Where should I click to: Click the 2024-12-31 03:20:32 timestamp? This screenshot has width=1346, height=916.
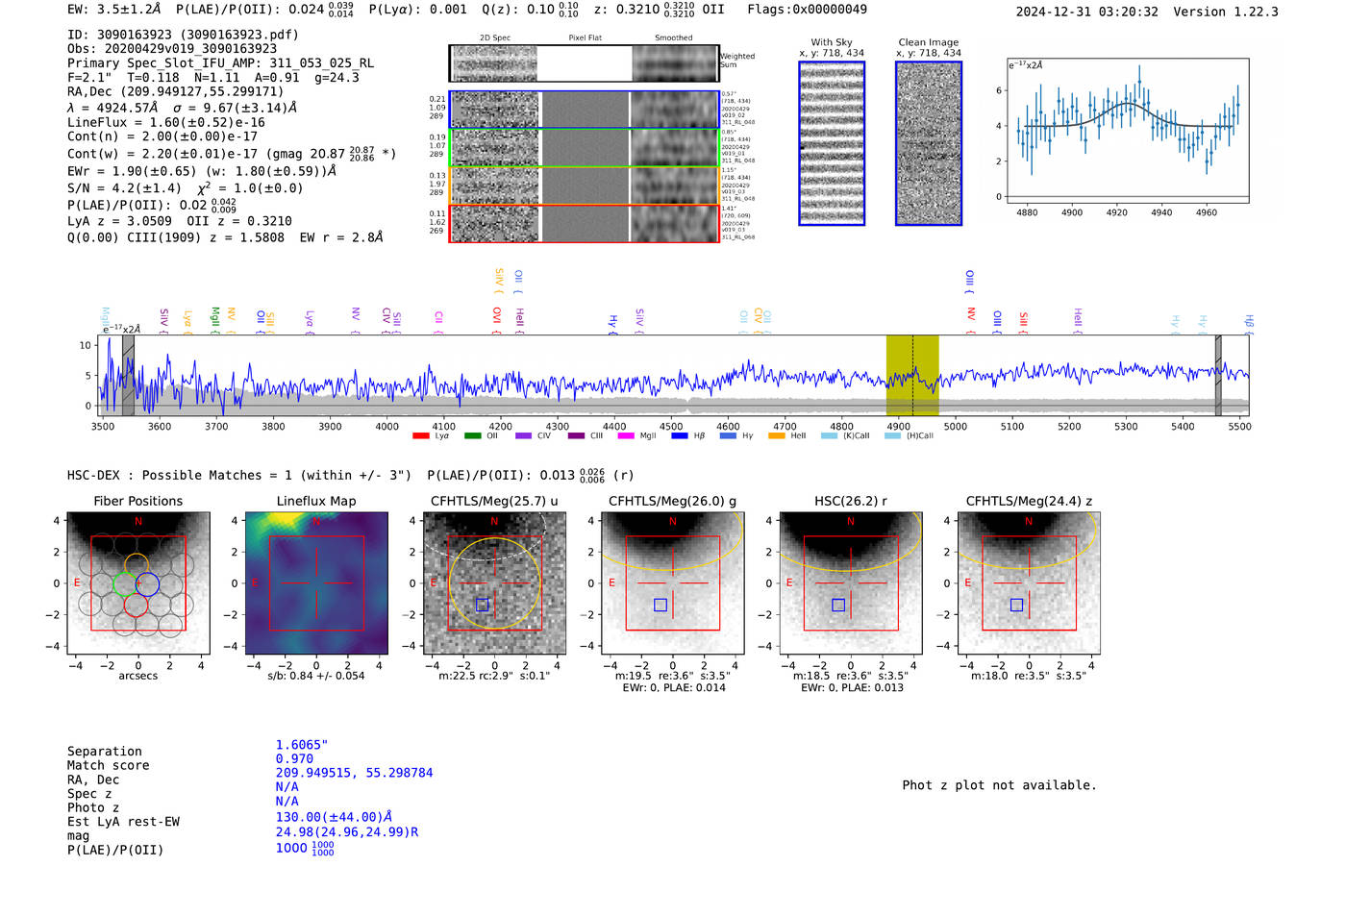(x=1087, y=12)
